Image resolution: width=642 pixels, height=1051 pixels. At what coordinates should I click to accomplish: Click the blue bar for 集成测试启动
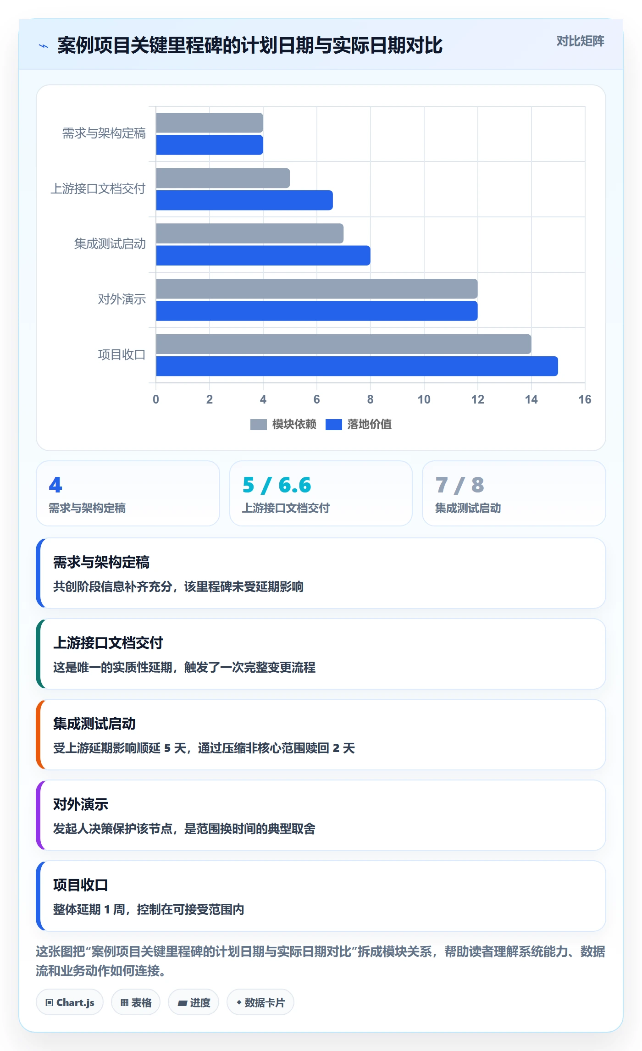[263, 255]
